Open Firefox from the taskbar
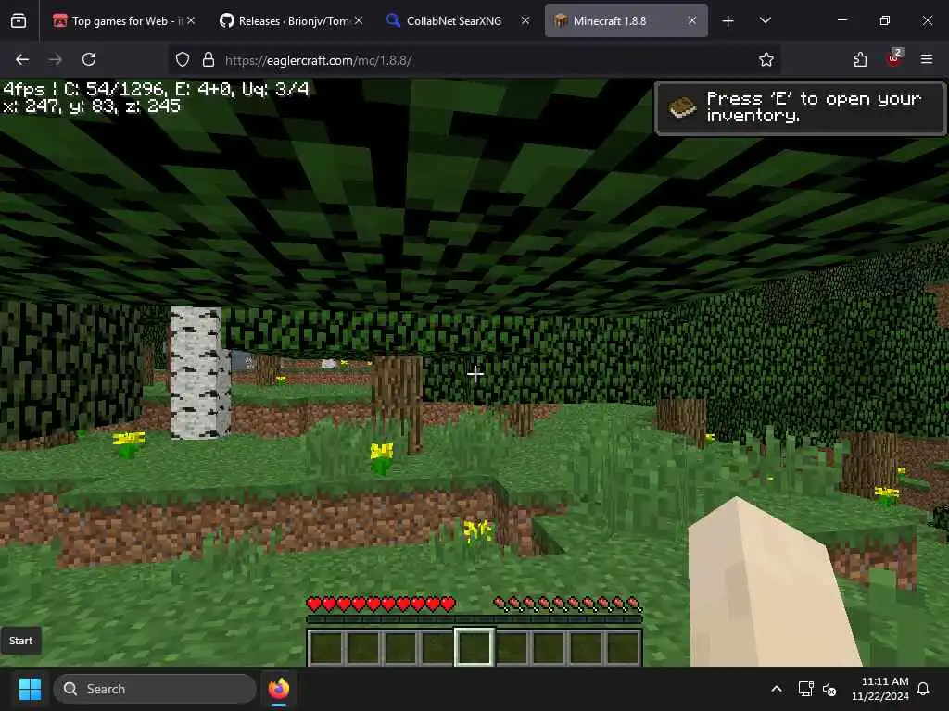 pyautogui.click(x=279, y=689)
